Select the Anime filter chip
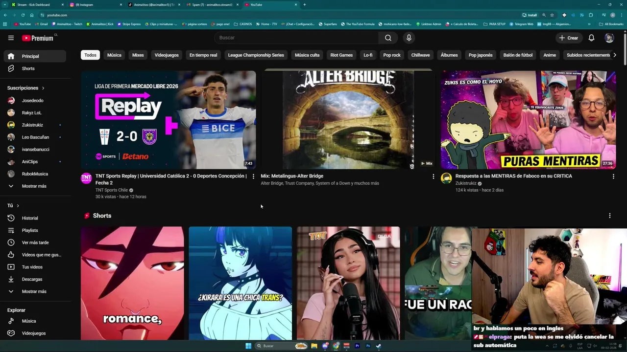 (550, 55)
